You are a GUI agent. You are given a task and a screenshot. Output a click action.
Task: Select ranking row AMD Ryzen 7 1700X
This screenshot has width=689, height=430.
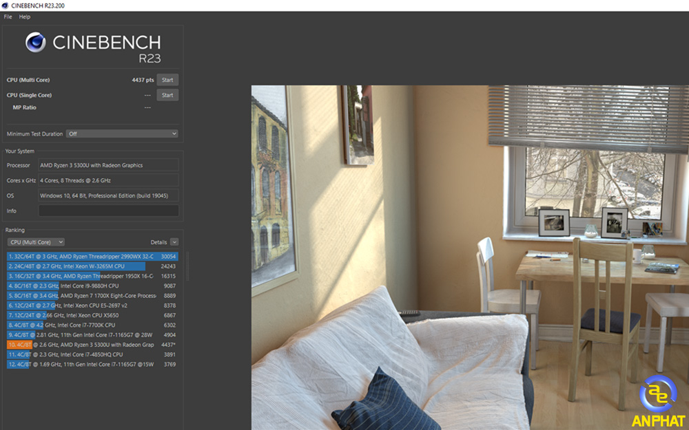pos(92,296)
